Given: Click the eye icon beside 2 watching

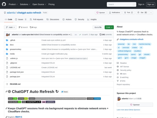Looking at the screenshot, I should coord(118,77).
